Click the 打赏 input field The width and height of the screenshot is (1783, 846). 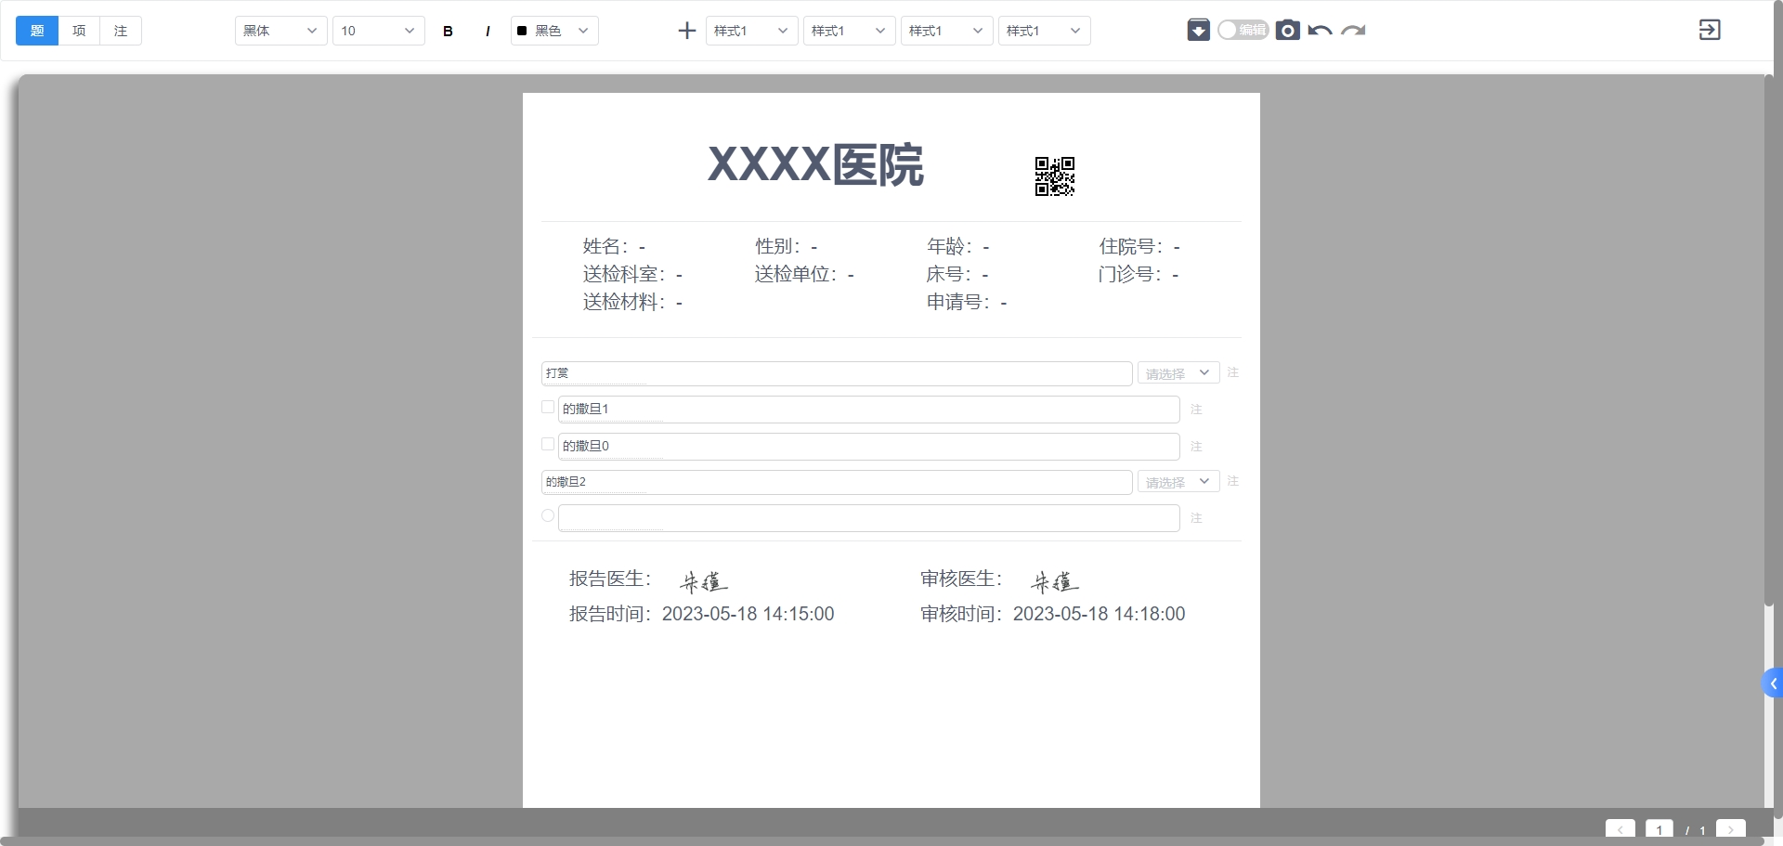[x=837, y=373]
